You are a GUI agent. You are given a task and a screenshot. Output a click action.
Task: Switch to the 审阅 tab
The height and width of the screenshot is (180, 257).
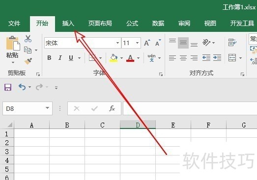(184, 24)
